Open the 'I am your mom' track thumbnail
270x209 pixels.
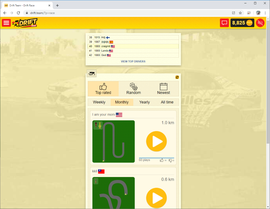tap(113, 142)
